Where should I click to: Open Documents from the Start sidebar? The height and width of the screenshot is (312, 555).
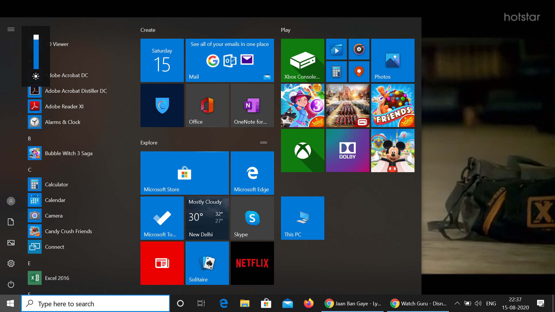(x=11, y=222)
